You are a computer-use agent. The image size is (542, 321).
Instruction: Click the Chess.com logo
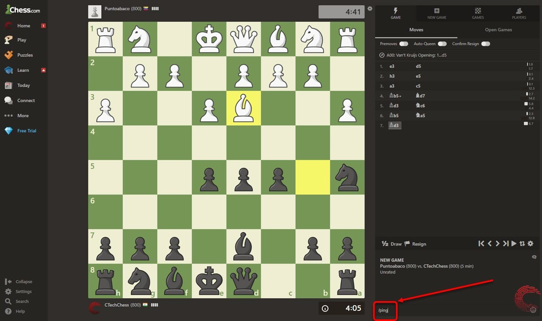click(21, 9)
